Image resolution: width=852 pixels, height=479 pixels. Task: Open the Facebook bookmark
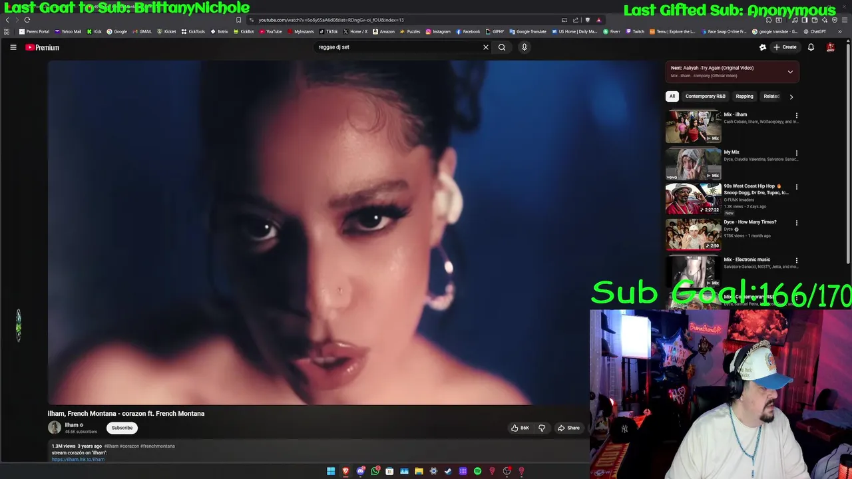pos(468,31)
